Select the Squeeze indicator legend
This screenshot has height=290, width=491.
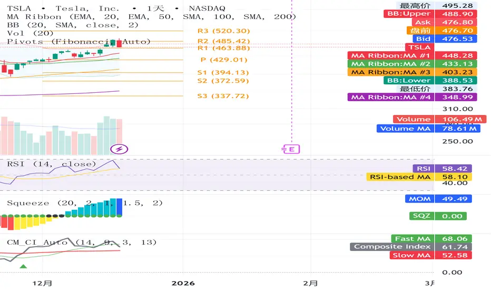click(x=85, y=203)
